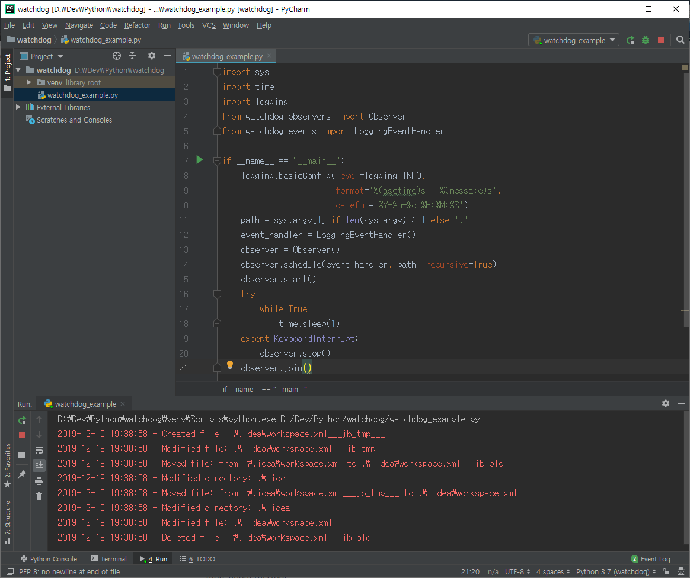Select watchdog_example.py in project tree

coord(95,95)
